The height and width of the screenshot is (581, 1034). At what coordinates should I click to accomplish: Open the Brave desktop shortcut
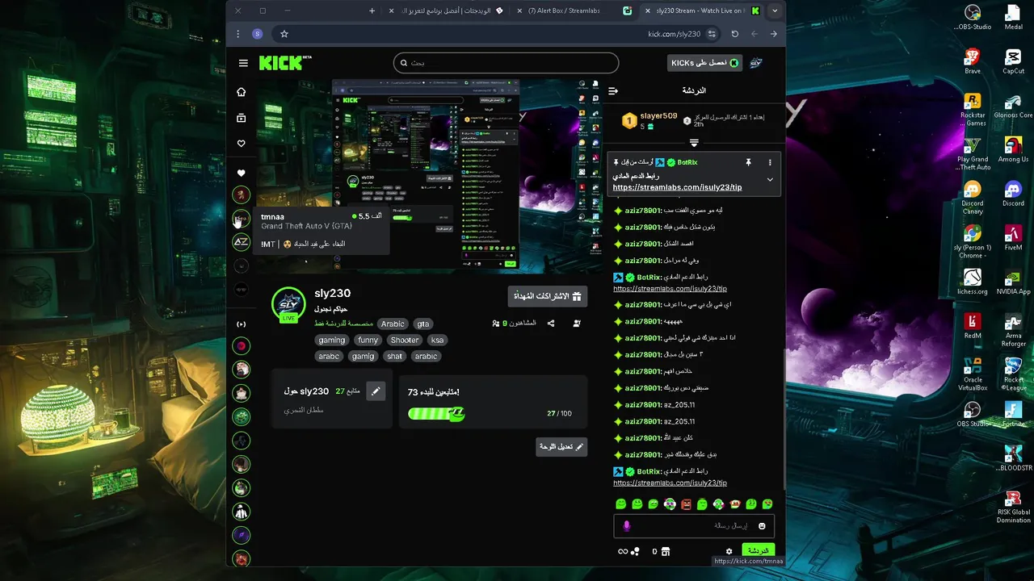click(x=973, y=61)
